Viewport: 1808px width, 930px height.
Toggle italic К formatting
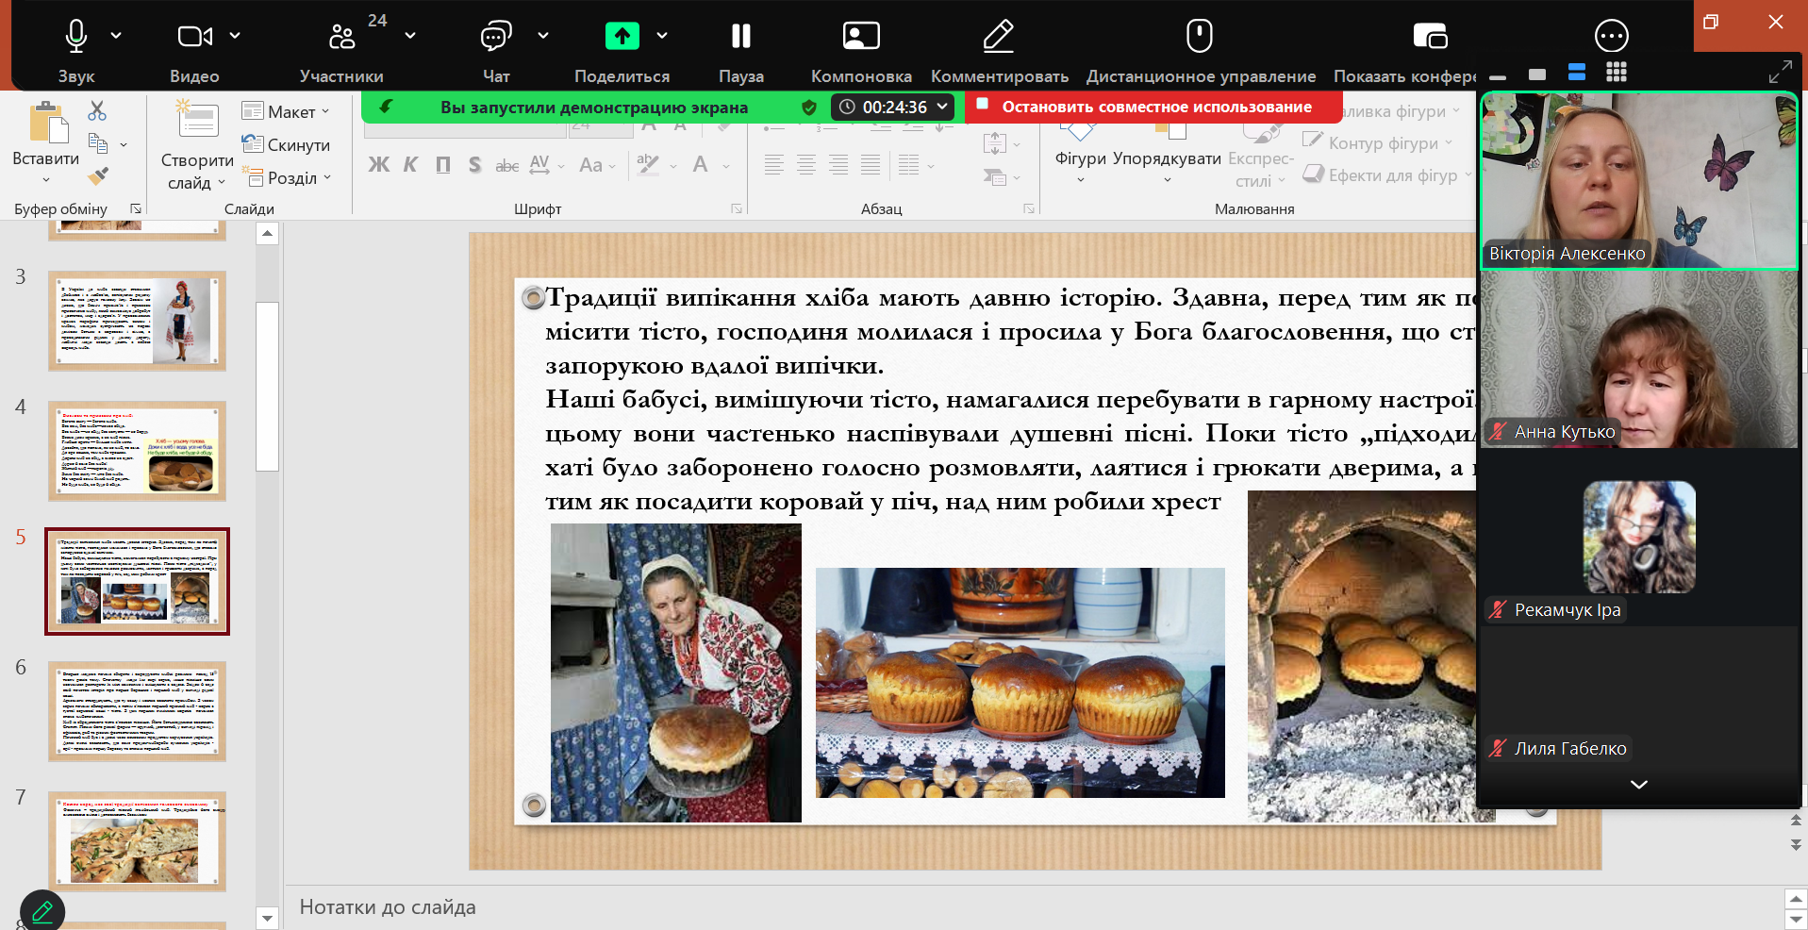[410, 165]
